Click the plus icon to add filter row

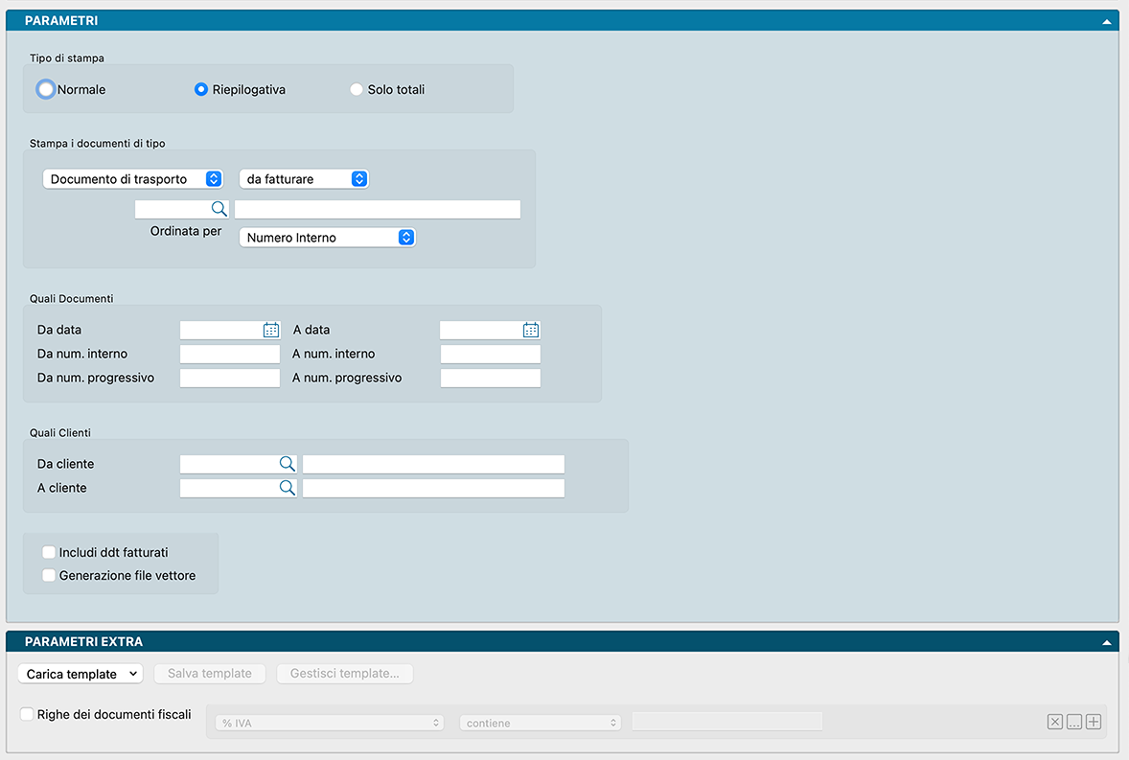point(1094,723)
